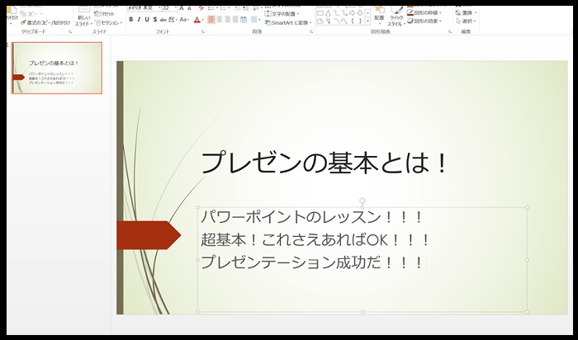
Task: Align text right in the paragraph group
Action: [227, 20]
